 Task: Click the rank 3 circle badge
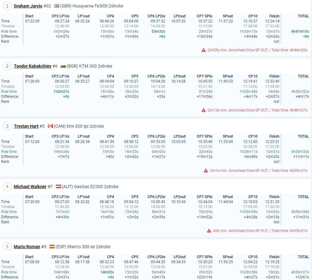pyautogui.click(x=7, y=126)
